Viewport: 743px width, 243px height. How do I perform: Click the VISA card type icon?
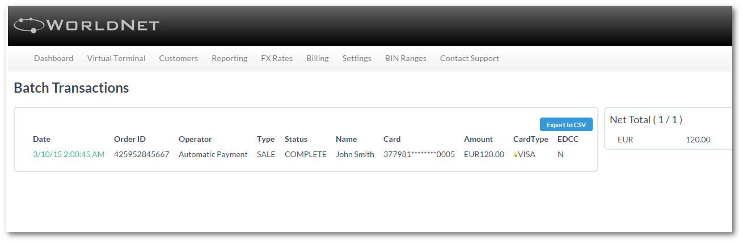pos(516,154)
